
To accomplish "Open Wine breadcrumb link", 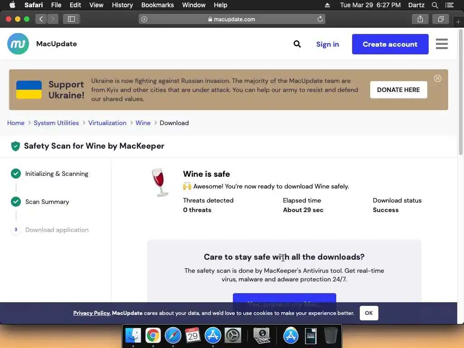I will pos(143,123).
